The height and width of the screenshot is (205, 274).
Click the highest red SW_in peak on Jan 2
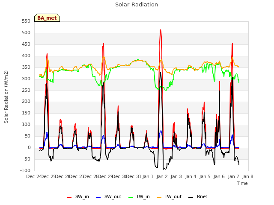161,30
